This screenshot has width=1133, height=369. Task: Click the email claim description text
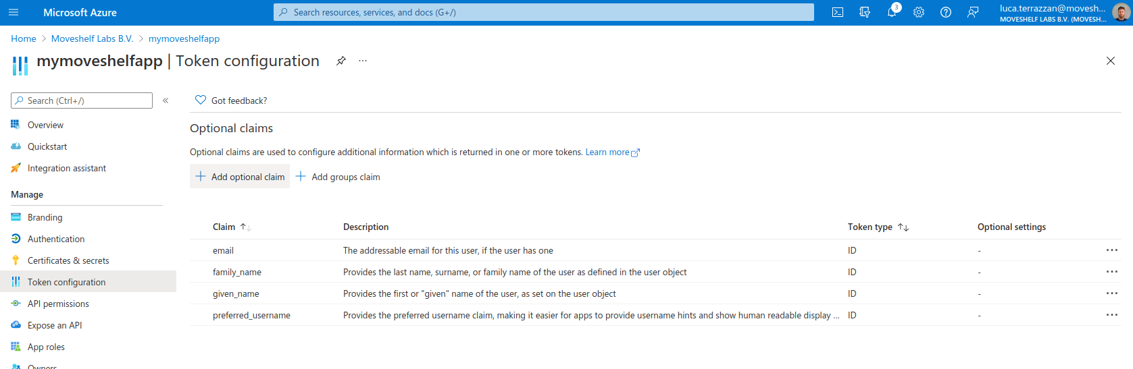(448, 250)
